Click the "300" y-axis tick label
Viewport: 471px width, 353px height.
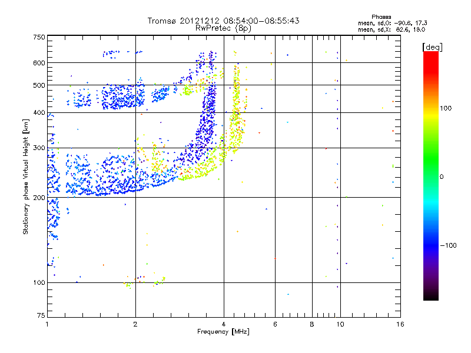coord(39,148)
